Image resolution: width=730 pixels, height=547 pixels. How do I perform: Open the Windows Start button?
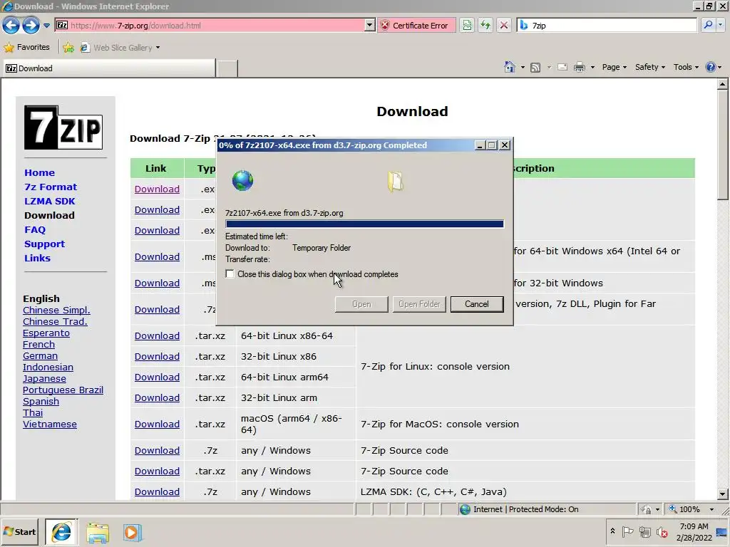tap(20, 532)
